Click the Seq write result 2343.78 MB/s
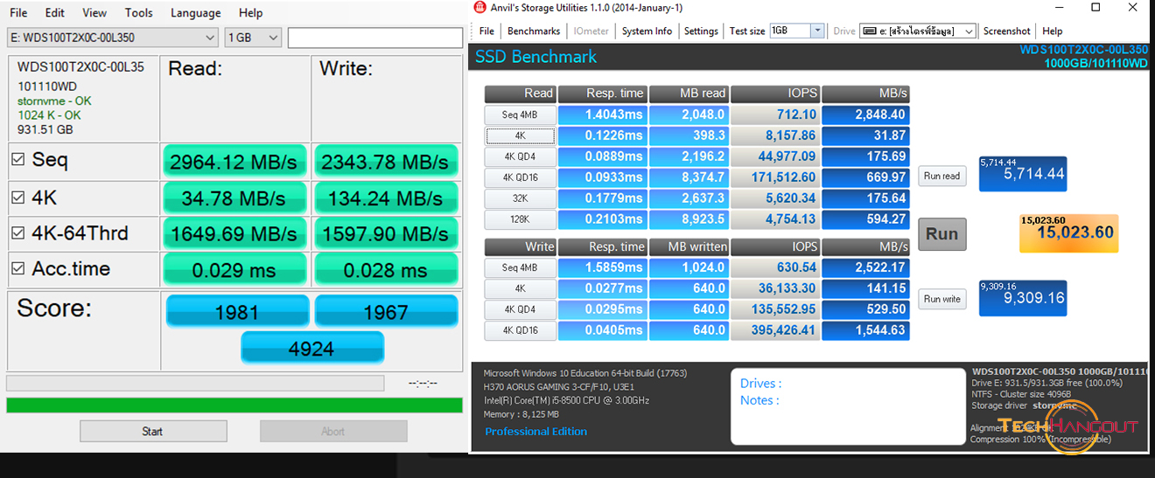 (386, 162)
